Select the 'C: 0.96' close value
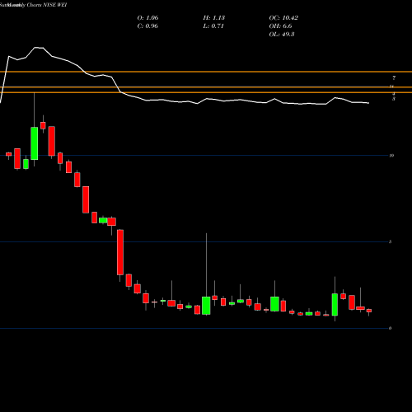The width and height of the screenshot is (412, 412). pos(147,26)
